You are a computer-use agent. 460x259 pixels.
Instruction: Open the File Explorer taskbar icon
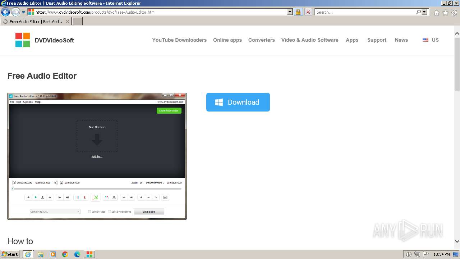click(x=41, y=254)
